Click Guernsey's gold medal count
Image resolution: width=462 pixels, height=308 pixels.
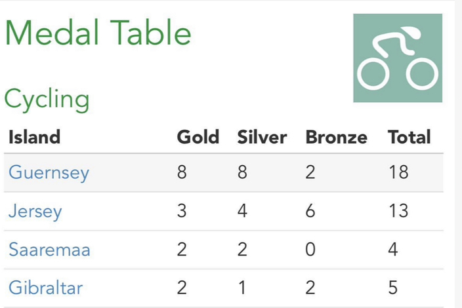(182, 172)
